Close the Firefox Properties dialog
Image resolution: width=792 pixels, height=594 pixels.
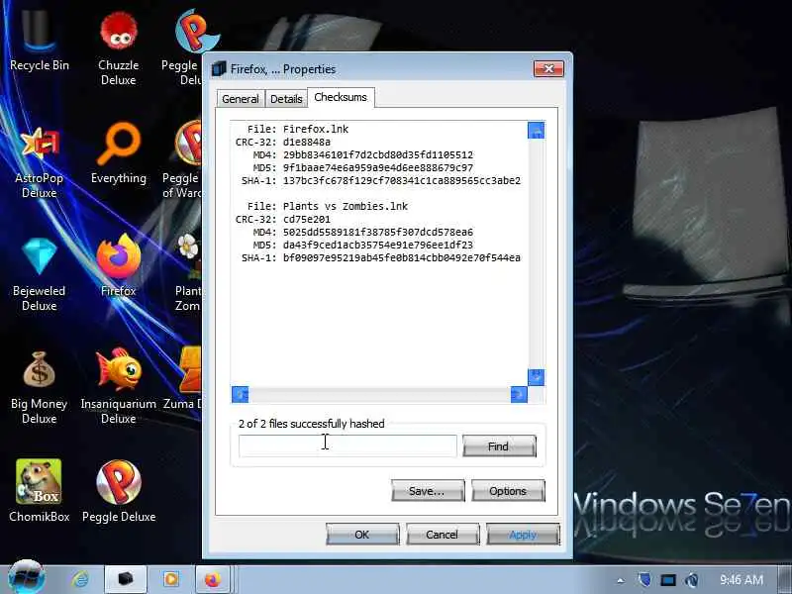coord(548,68)
